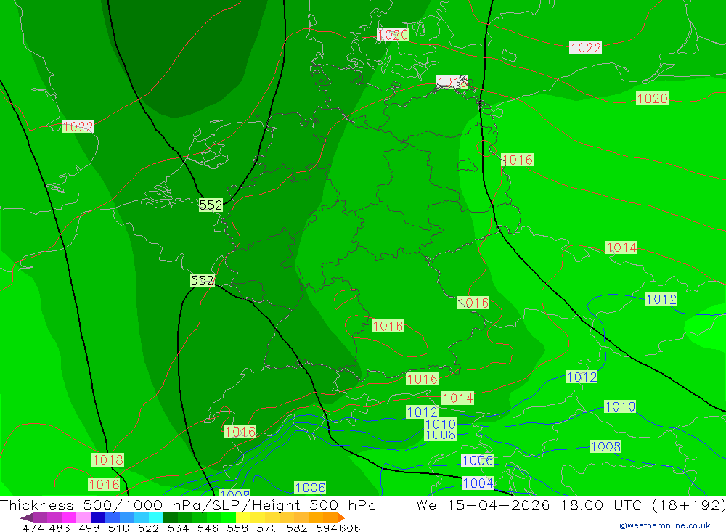Image resolution: width=726 pixels, height=532 pixels.
Task: Click the orange arrow at the legend's right end
Action: coord(341,517)
